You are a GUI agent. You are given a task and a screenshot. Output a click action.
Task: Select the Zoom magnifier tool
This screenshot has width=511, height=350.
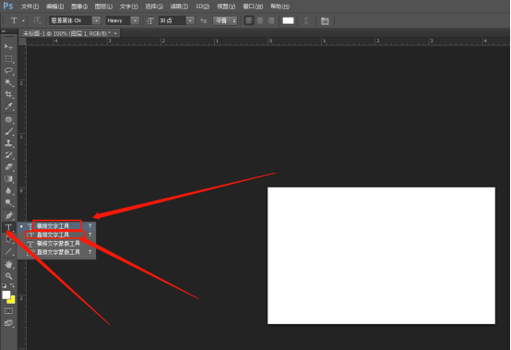[x=9, y=276]
